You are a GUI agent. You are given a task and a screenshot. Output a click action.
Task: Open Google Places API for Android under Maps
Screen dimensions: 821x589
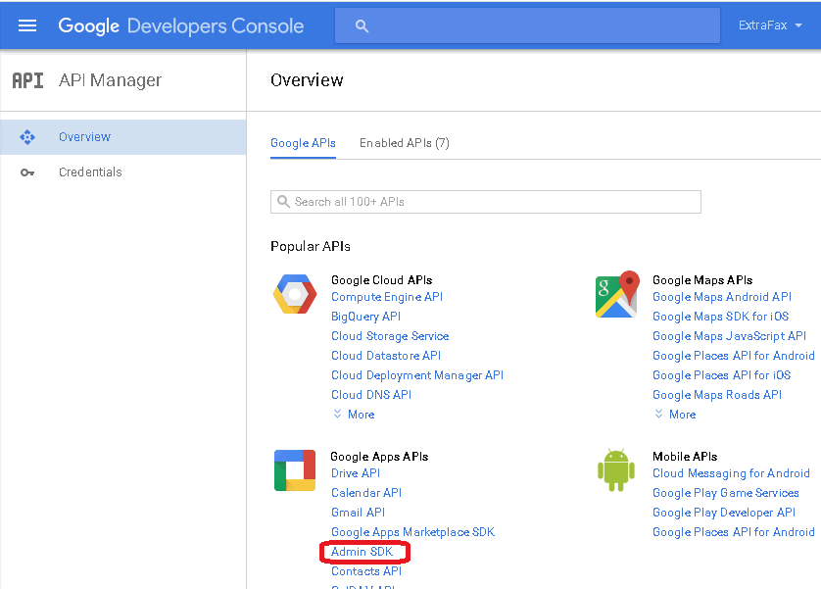(x=734, y=356)
